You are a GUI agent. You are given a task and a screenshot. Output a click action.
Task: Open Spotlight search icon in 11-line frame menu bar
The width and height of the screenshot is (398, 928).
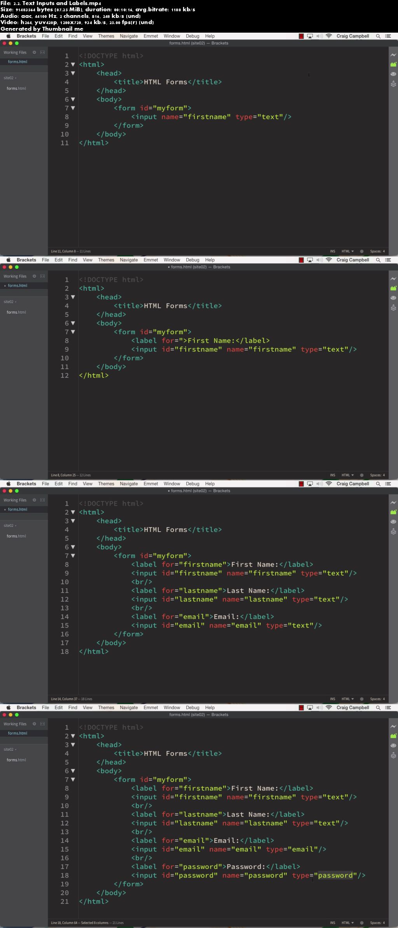pyautogui.click(x=378, y=36)
